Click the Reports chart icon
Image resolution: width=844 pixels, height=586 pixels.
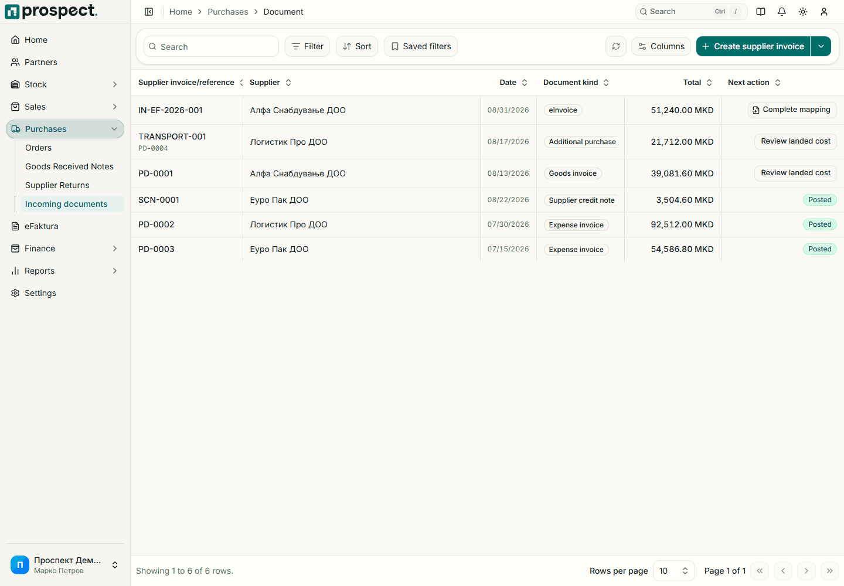15,271
